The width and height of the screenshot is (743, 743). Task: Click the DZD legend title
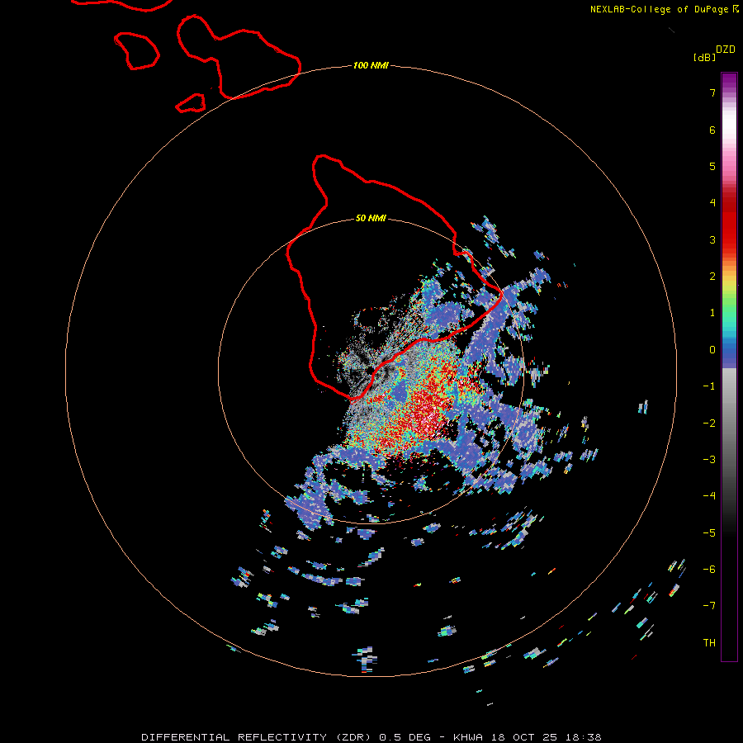726,50
